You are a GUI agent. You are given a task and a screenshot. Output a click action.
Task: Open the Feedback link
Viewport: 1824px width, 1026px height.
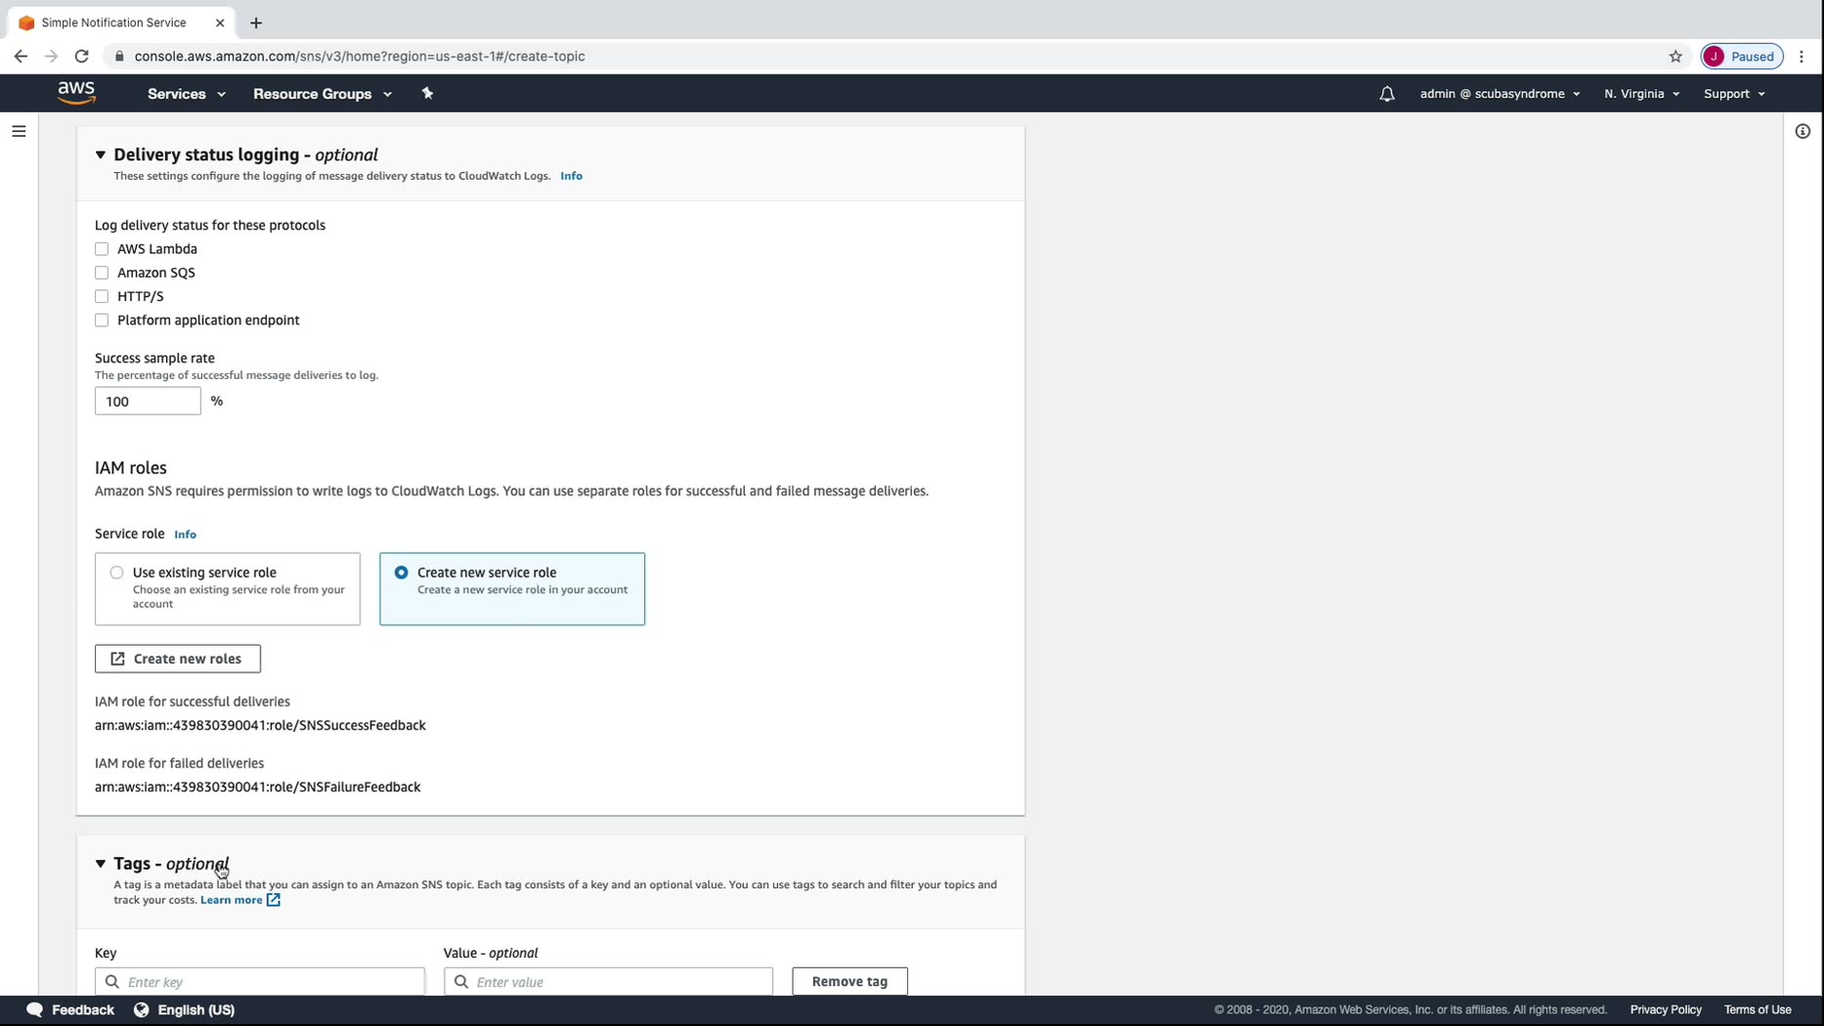tap(83, 1009)
